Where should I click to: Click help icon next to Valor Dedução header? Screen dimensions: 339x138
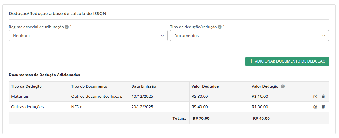(x=283, y=86)
